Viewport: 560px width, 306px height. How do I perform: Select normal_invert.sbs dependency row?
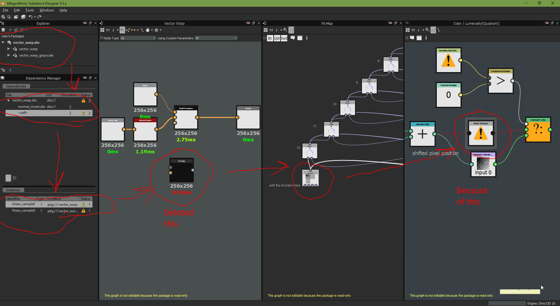click(x=49, y=107)
